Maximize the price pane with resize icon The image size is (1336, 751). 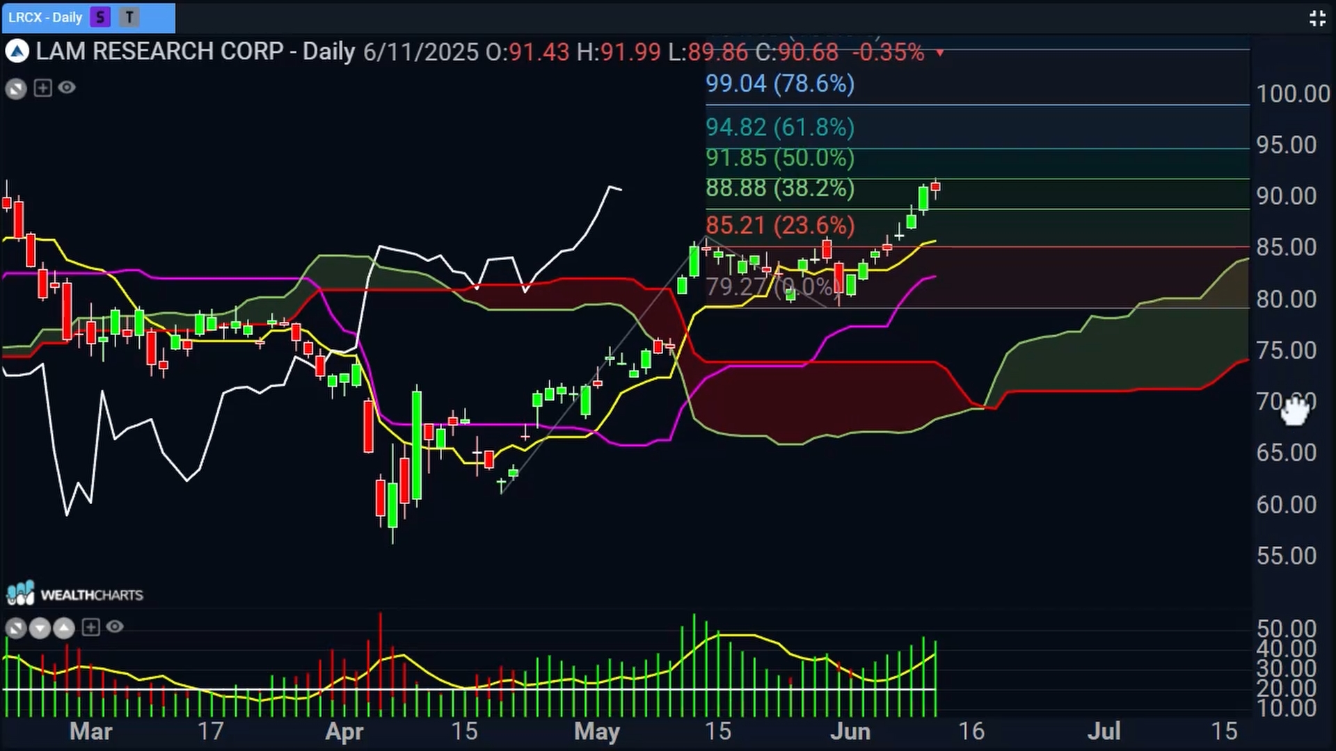pos(16,88)
